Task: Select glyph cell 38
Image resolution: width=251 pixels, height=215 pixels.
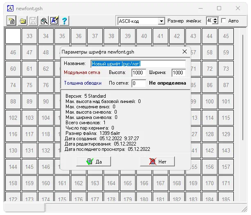Action: tap(111, 36)
